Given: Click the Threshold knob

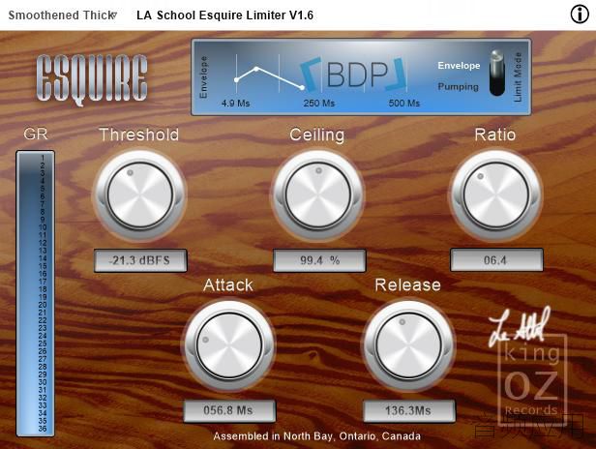Looking at the screenshot, I should point(140,195).
